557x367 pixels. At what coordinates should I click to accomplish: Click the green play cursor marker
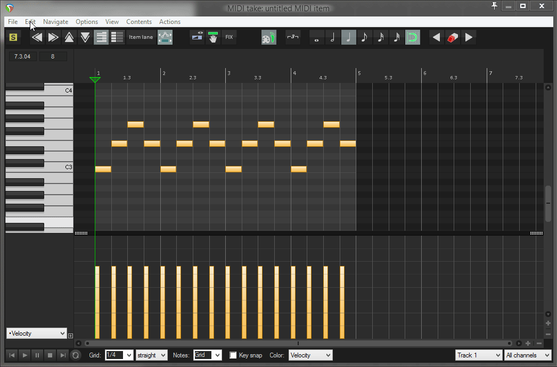[95, 80]
